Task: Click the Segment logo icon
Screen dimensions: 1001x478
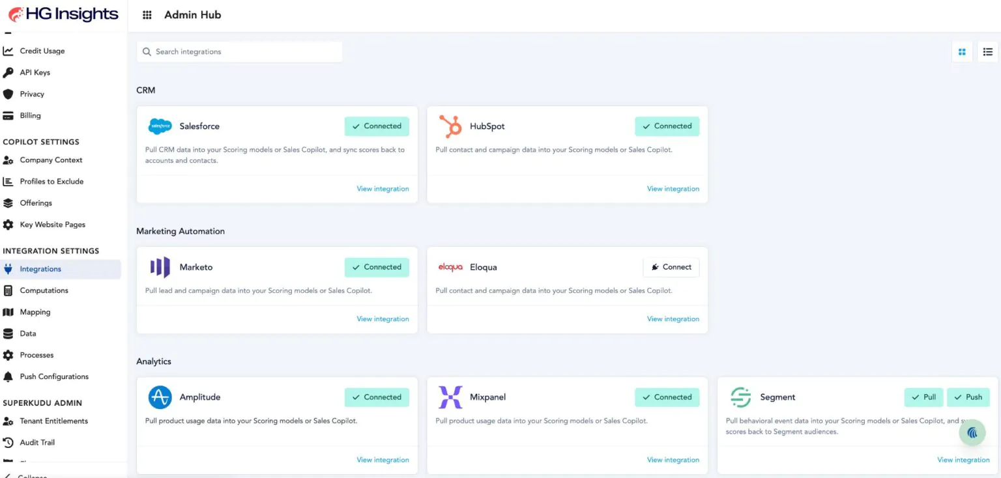Action: click(740, 397)
